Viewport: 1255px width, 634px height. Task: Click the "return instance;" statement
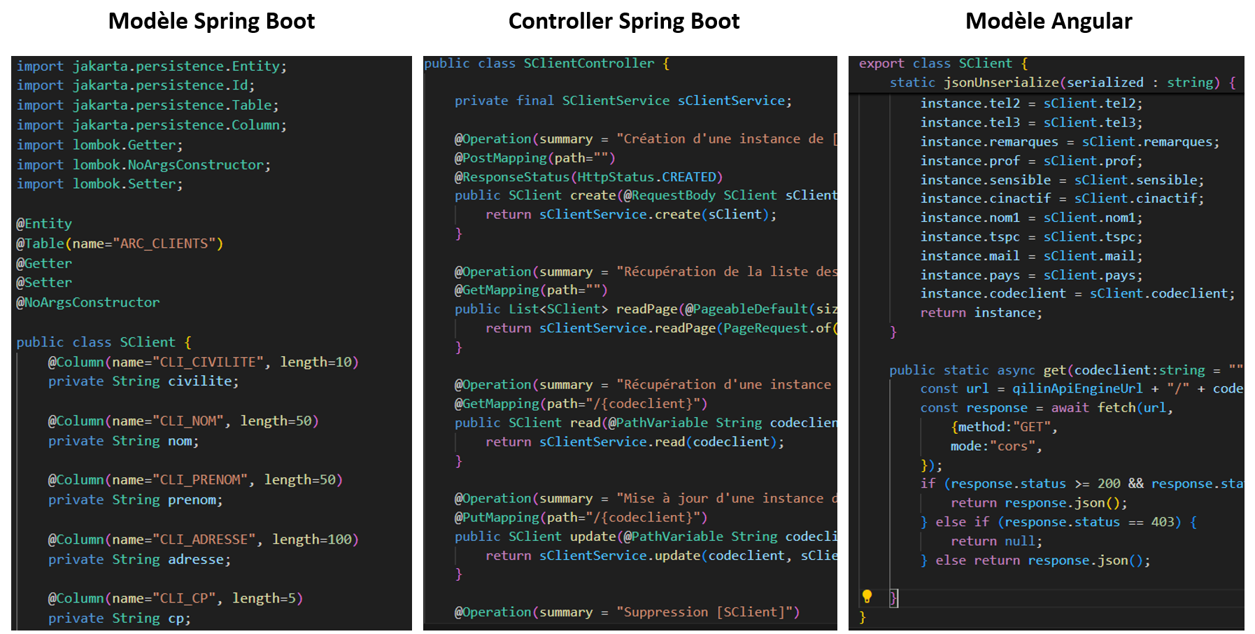click(x=981, y=313)
